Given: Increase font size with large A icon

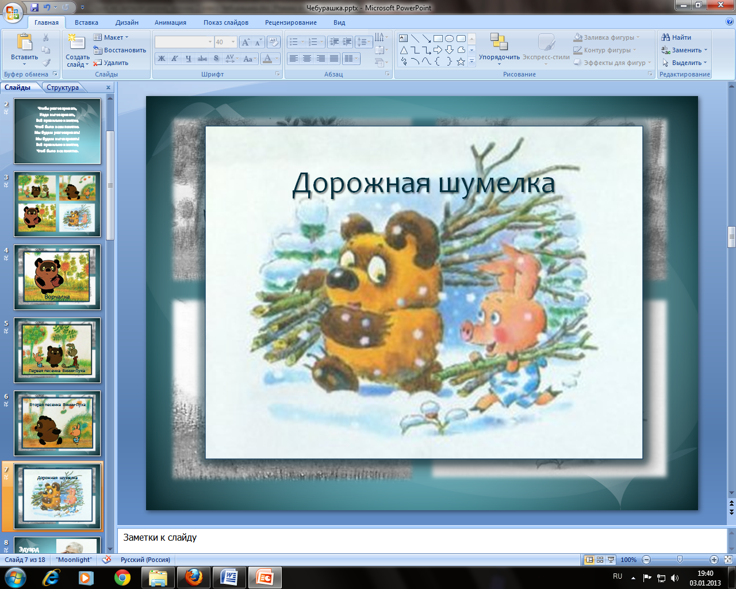Looking at the screenshot, I should pyautogui.click(x=246, y=42).
